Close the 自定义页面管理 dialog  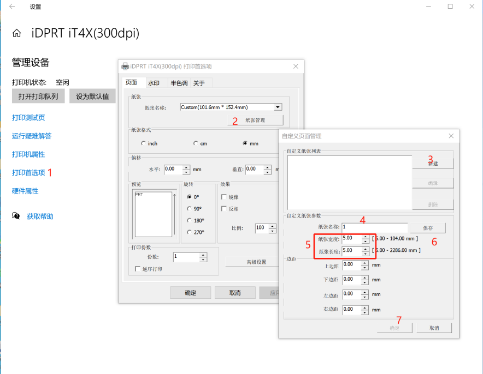(x=451, y=136)
